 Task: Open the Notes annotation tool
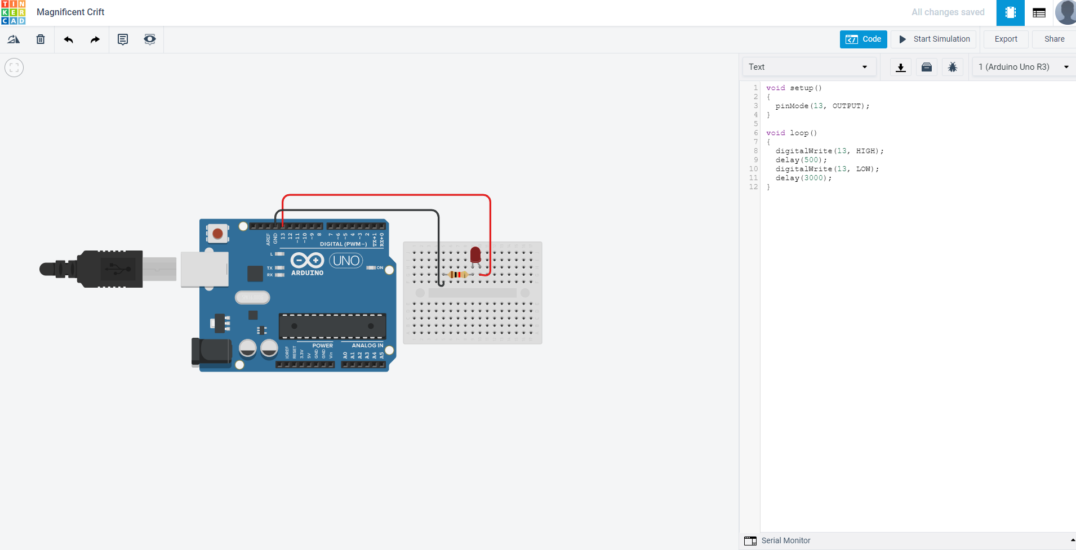tap(122, 39)
